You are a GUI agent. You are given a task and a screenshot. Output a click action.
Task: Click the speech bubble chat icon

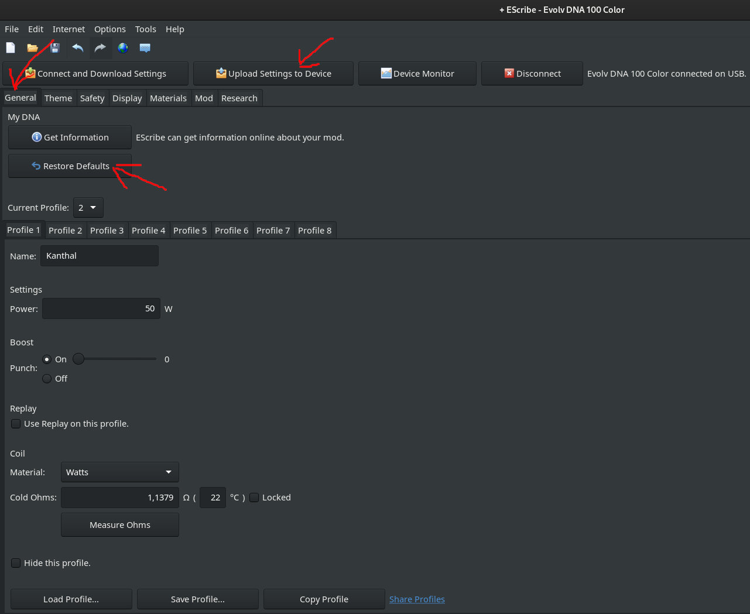point(145,48)
